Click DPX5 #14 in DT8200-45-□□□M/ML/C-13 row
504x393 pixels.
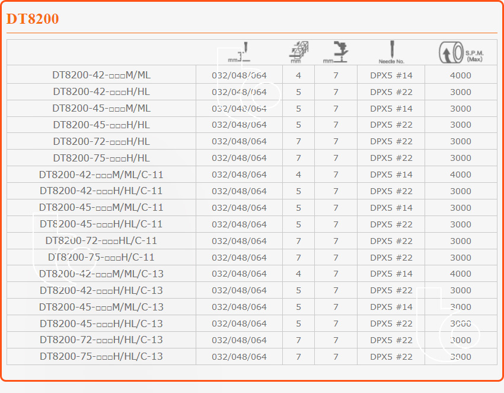pyautogui.click(x=391, y=307)
